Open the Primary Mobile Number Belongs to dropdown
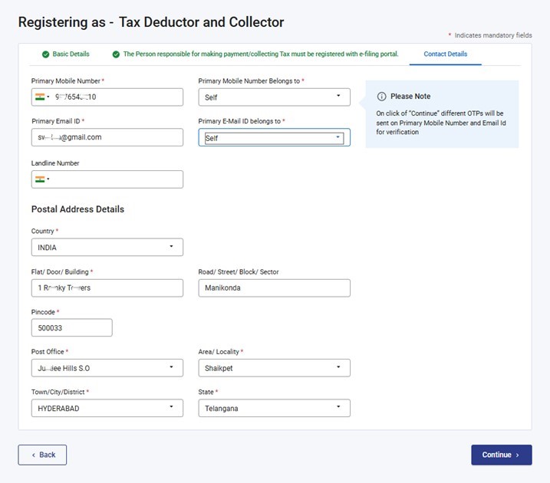 click(274, 97)
